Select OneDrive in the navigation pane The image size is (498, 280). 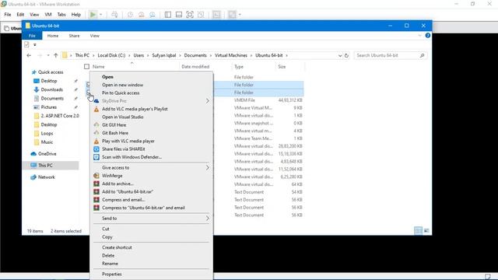point(47,154)
